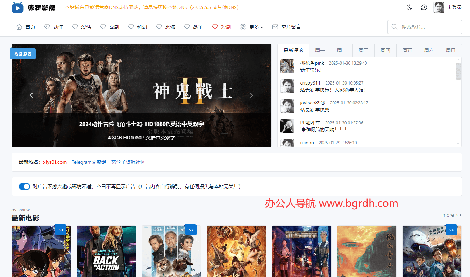The image size is (470, 277).
Task: Click the home icon beside 首页
Action: point(19,27)
